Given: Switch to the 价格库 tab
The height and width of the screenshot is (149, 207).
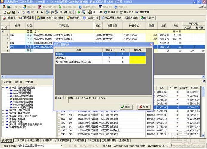Looking at the screenshot, I should 18,82.
